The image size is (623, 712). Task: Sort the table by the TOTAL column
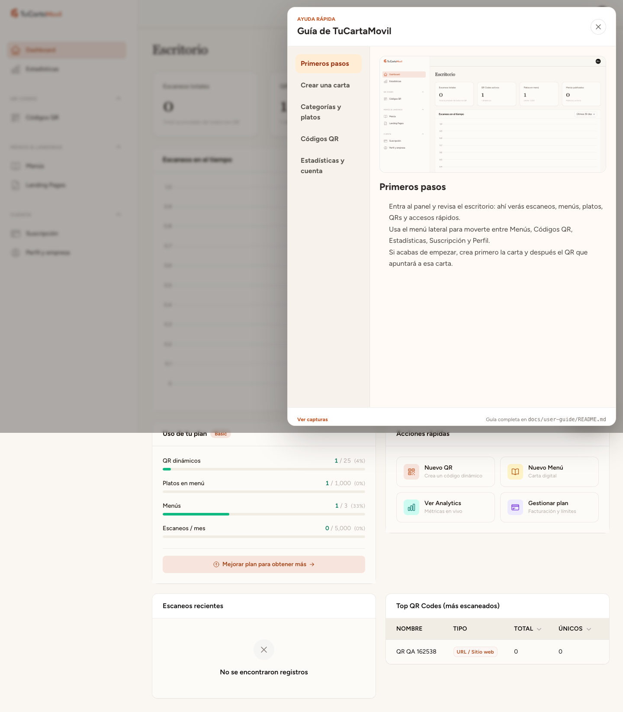point(527,628)
